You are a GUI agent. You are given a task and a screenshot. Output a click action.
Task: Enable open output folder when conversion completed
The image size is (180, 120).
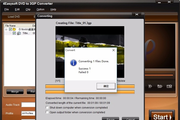[x=47, y=112]
